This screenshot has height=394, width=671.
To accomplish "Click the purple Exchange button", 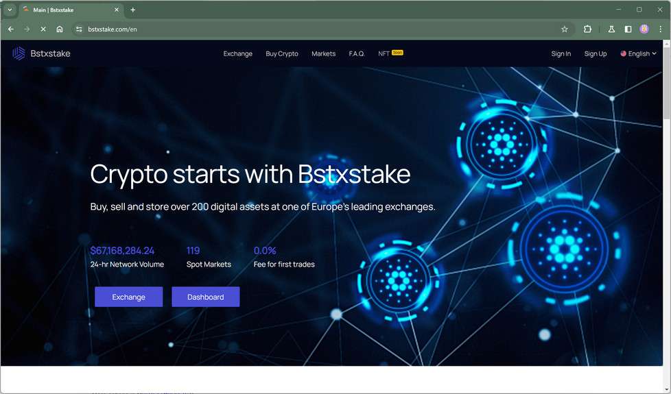I will click(129, 297).
